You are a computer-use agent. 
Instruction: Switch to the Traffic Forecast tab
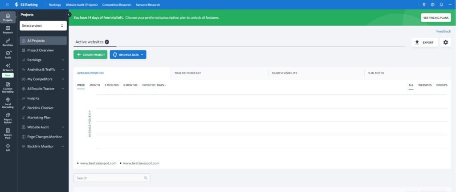point(187,73)
